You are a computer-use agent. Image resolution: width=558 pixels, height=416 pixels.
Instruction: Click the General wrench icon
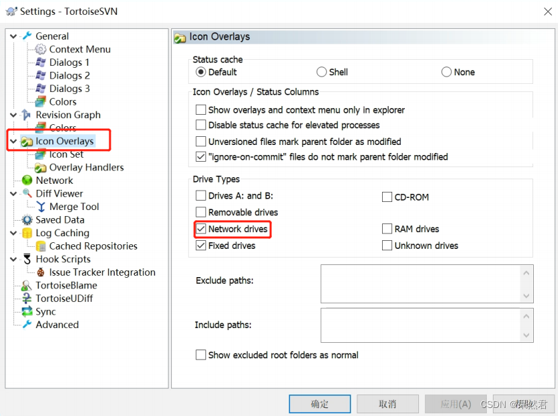pyautogui.click(x=27, y=36)
